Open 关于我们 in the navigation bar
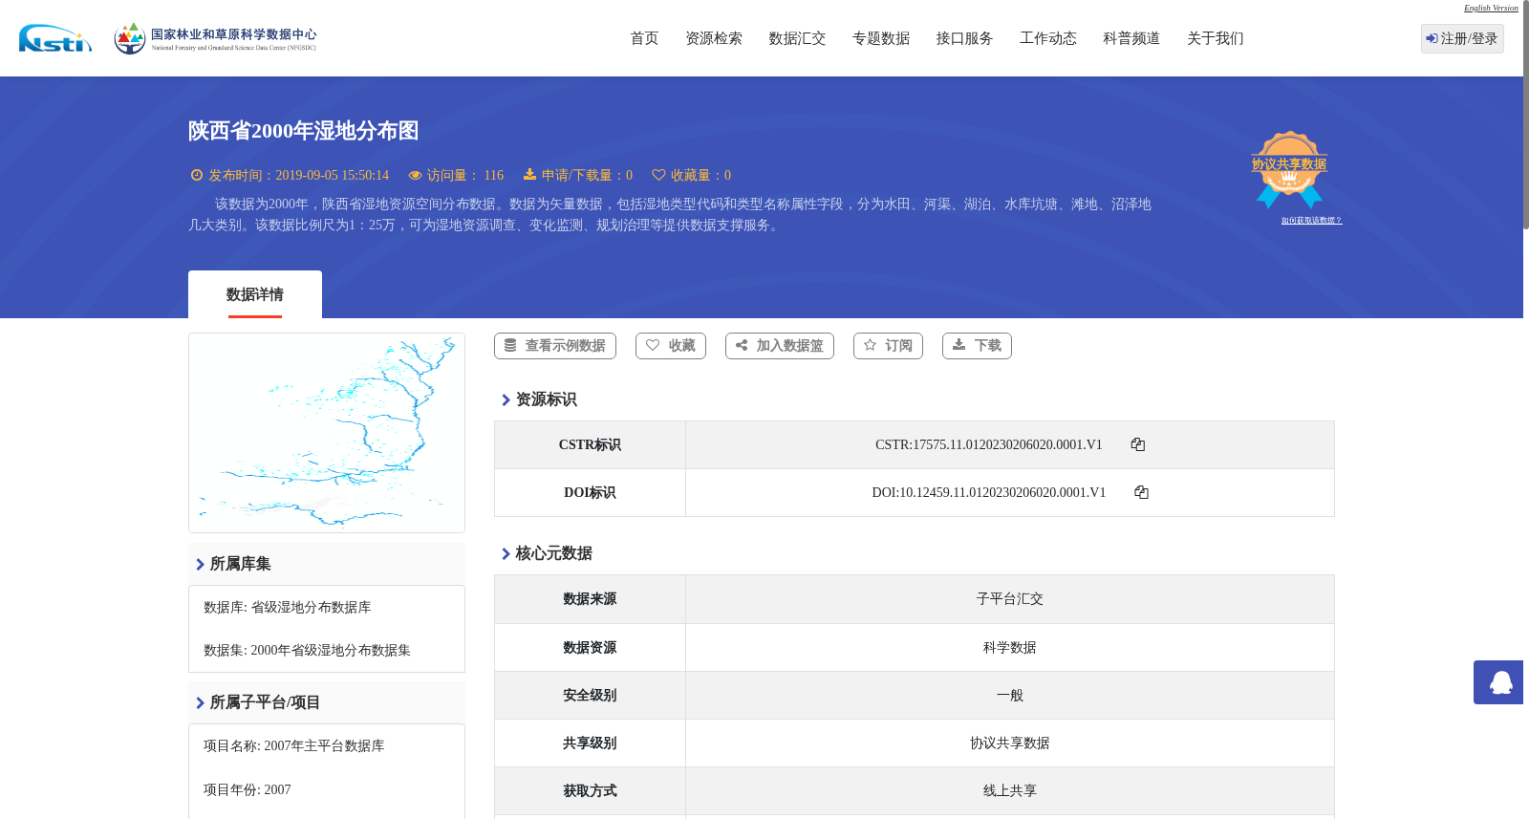This screenshot has width=1529, height=819. 1216,38
